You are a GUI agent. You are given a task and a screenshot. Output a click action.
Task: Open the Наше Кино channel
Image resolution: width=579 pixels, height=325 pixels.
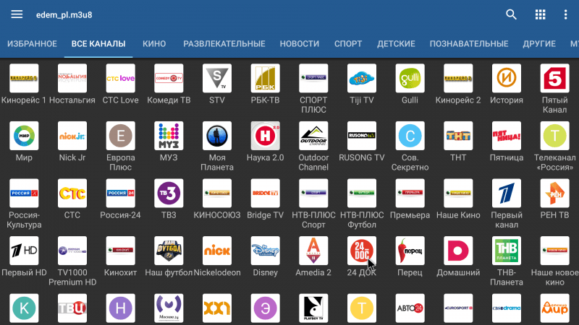tap(458, 193)
